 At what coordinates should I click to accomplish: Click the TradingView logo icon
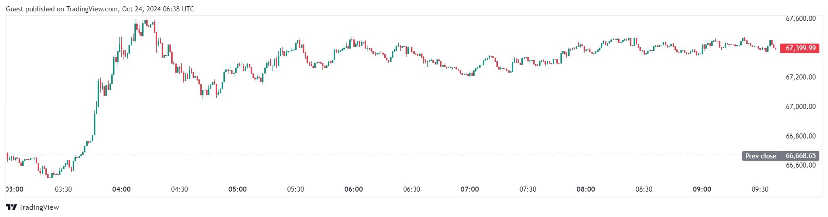pos(11,207)
